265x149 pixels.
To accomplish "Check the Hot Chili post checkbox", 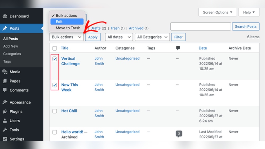I will tap(55, 111).
